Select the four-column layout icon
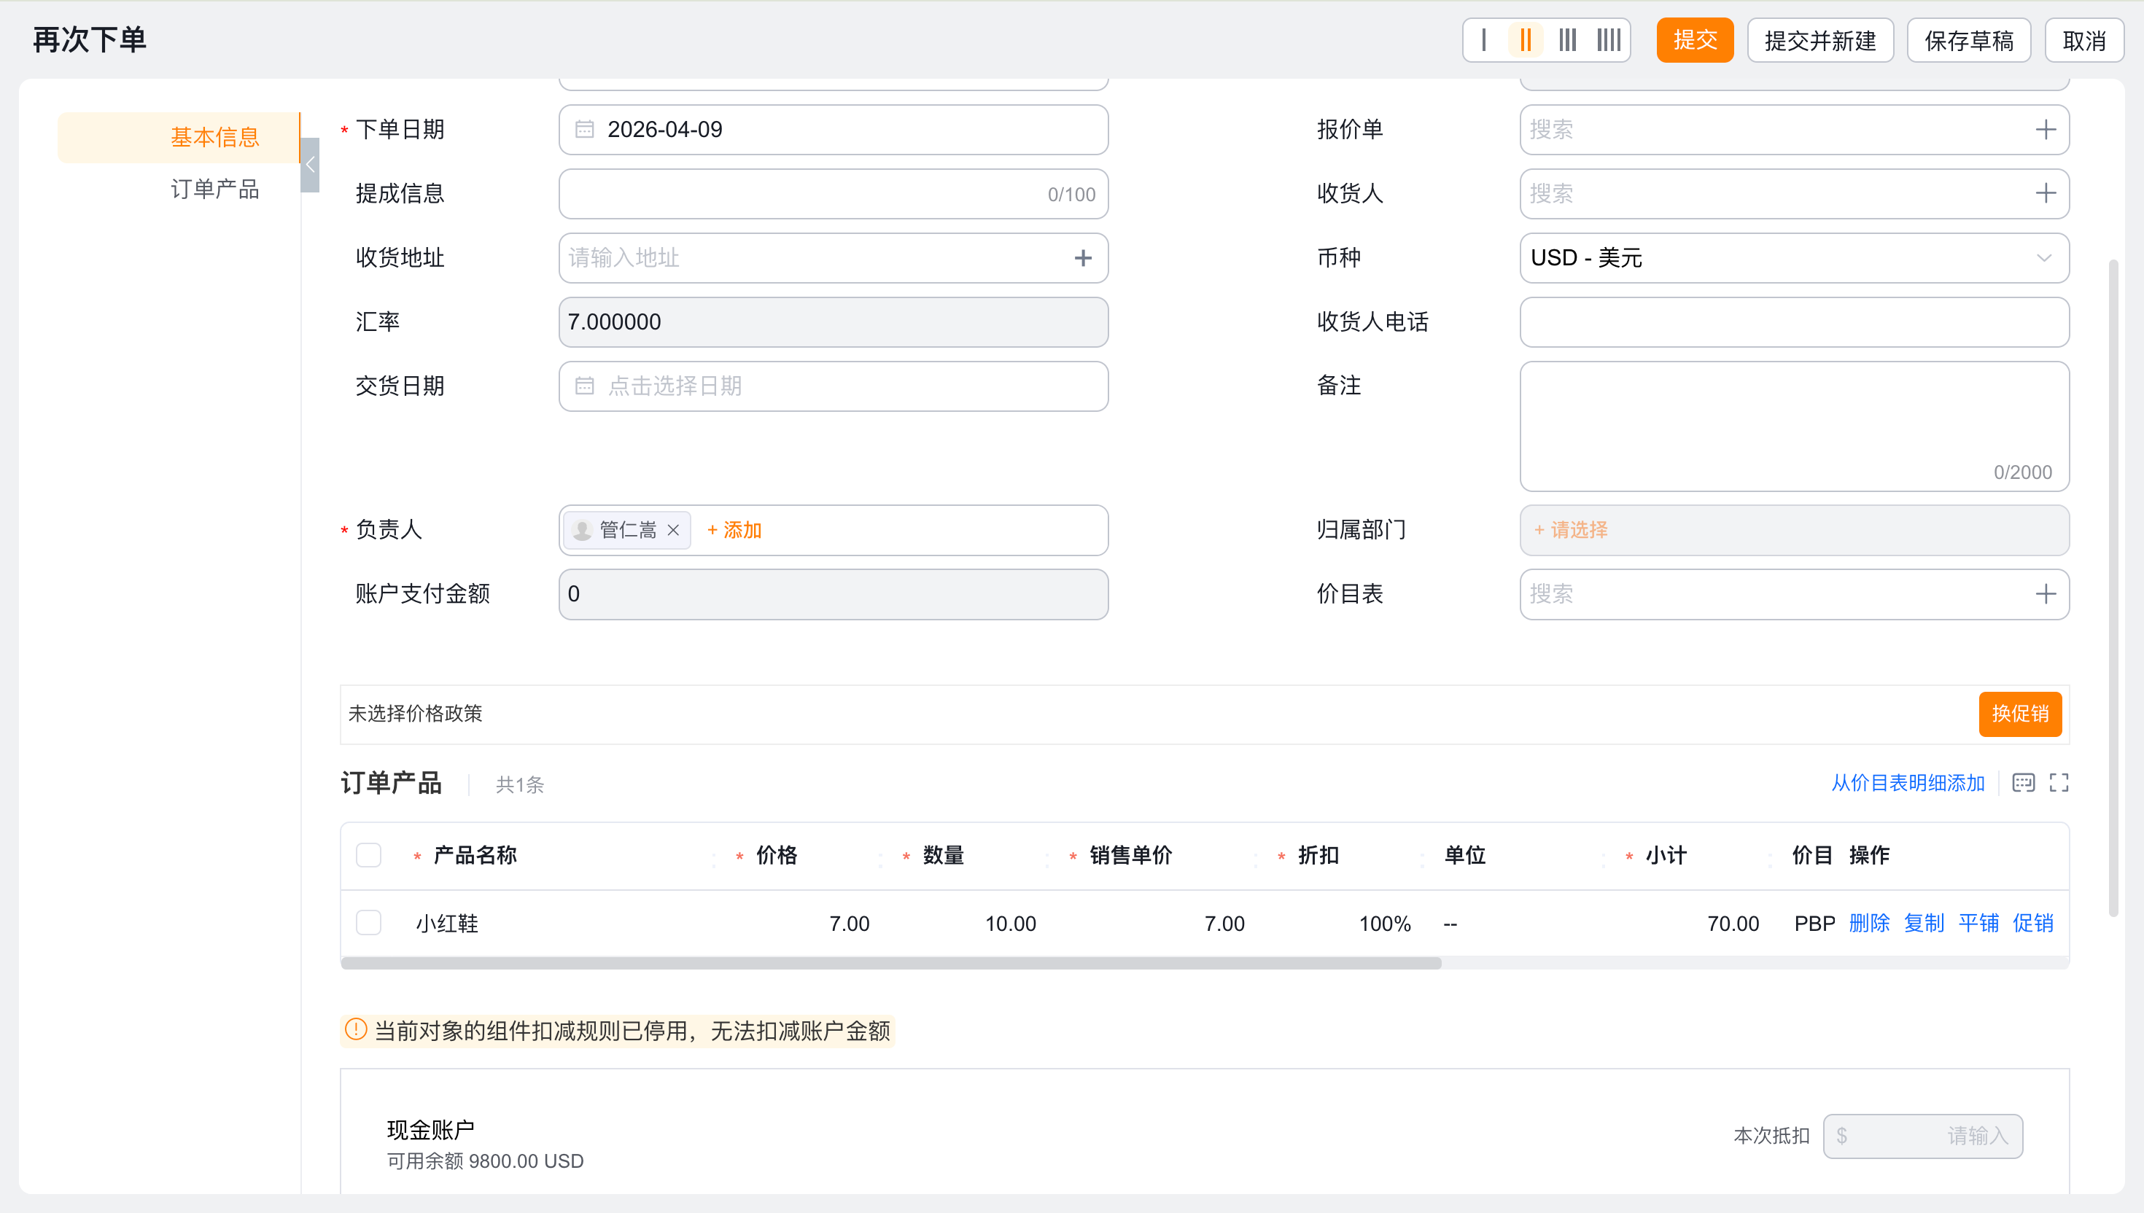Image resolution: width=2144 pixels, height=1213 pixels. click(1608, 40)
